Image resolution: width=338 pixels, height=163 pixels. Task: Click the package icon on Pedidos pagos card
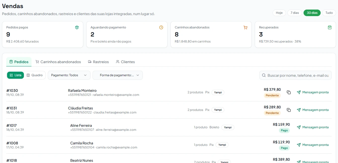(77, 27)
